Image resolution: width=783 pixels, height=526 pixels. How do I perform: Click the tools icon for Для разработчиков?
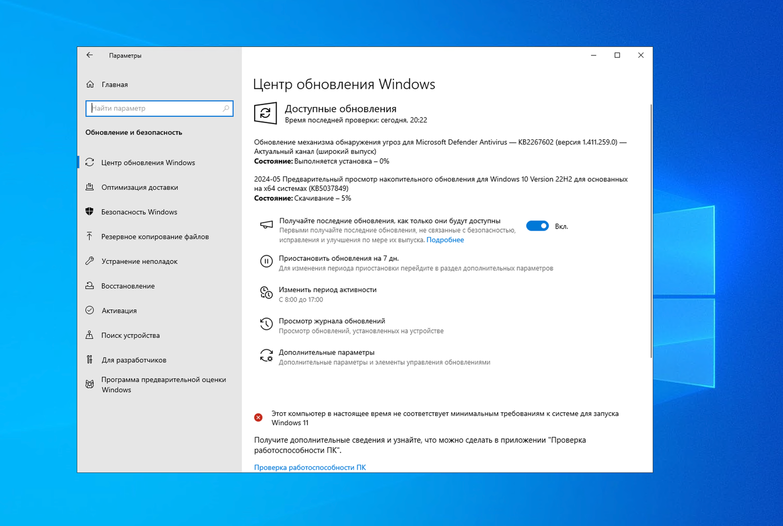point(90,360)
